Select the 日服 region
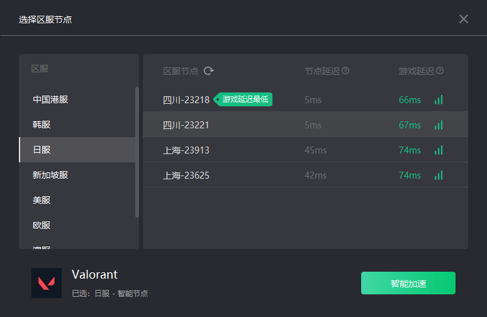This screenshot has width=487, height=317. point(77,150)
